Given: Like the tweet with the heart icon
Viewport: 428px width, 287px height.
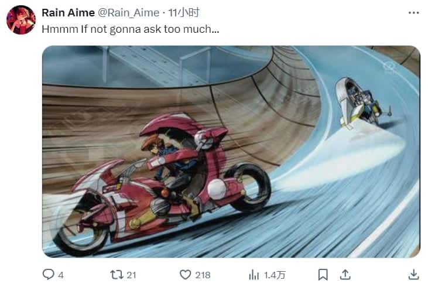Looking at the screenshot, I should 186,275.
